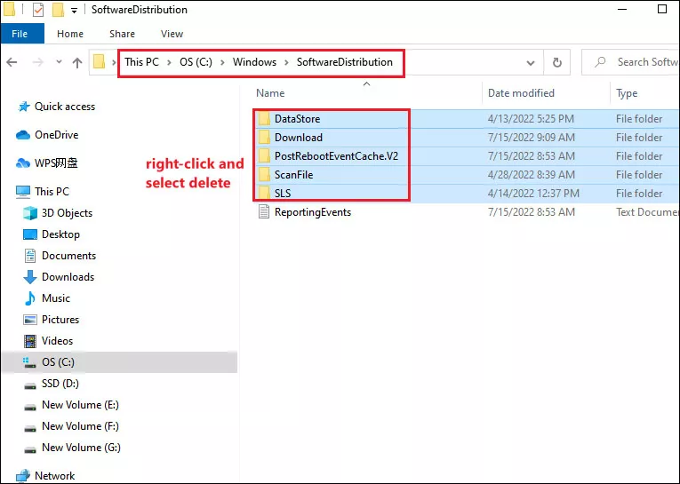This screenshot has width=680, height=484.
Task: Go up one folder level arrow
Action: (77, 62)
